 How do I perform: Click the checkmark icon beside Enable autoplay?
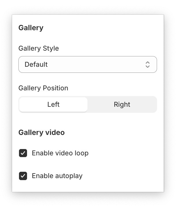tap(23, 176)
